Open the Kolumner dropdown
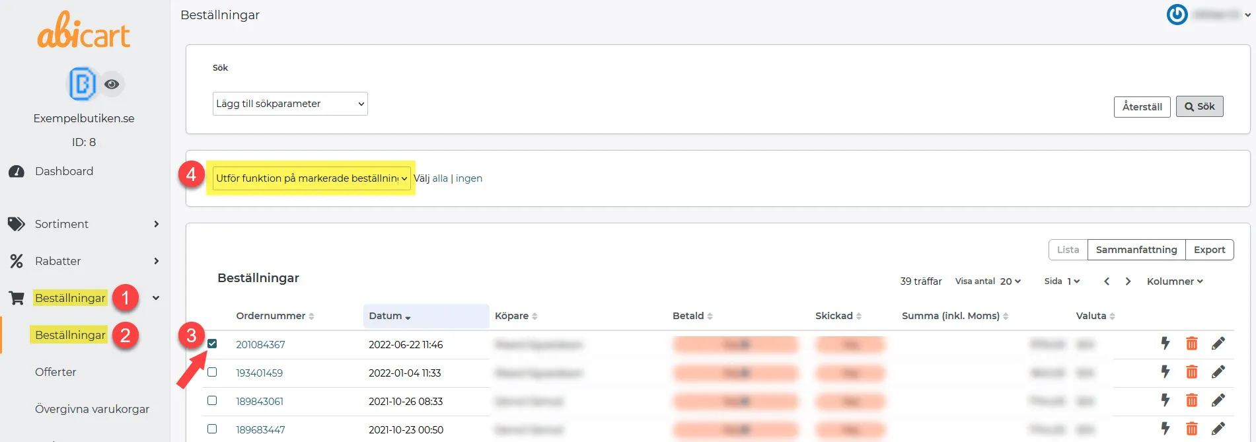Screen dimensions: 1256x442 [1175, 281]
